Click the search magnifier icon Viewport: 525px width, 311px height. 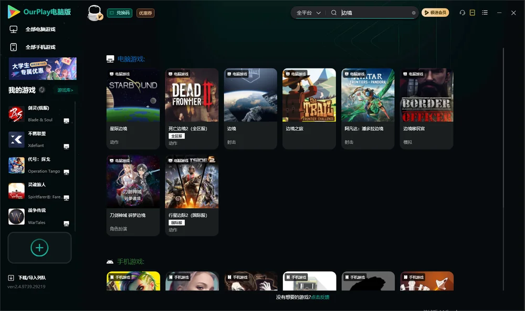pos(333,13)
